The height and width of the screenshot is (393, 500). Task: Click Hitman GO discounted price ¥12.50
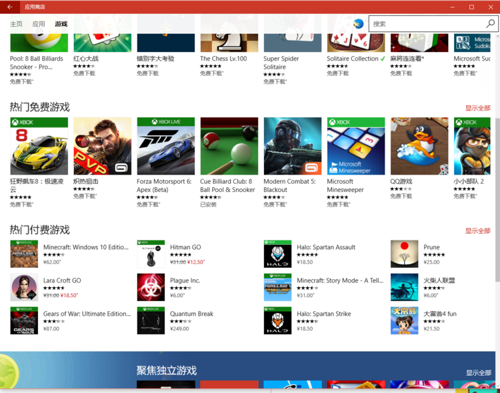tap(196, 262)
